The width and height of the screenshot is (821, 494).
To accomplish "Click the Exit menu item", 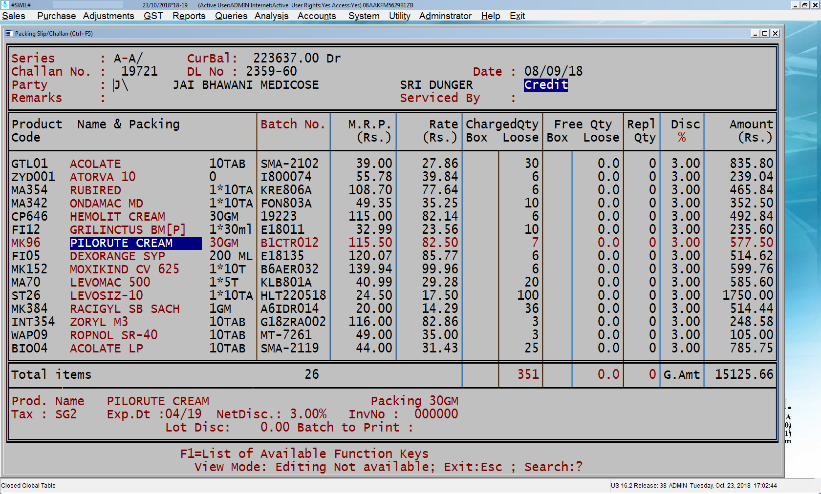I will click(517, 16).
